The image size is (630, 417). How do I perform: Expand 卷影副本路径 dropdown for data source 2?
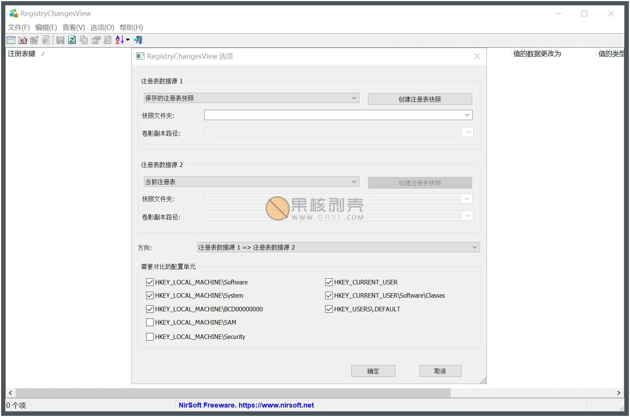[x=468, y=216]
